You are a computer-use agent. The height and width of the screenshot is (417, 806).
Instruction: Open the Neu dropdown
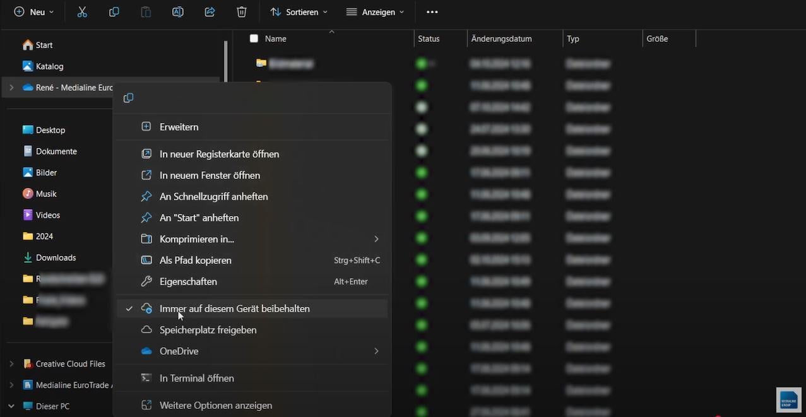(x=34, y=12)
